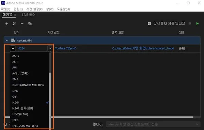Open the preset dropdown beside YouTube 720p HD
This screenshot has width=204, height=130.
point(50,48)
